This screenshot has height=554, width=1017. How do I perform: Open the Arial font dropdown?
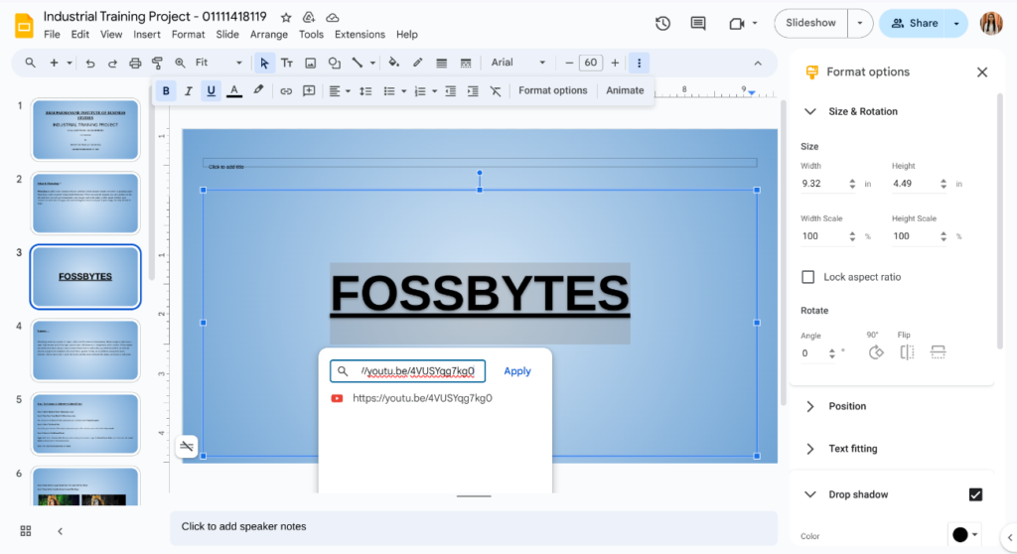tap(517, 63)
